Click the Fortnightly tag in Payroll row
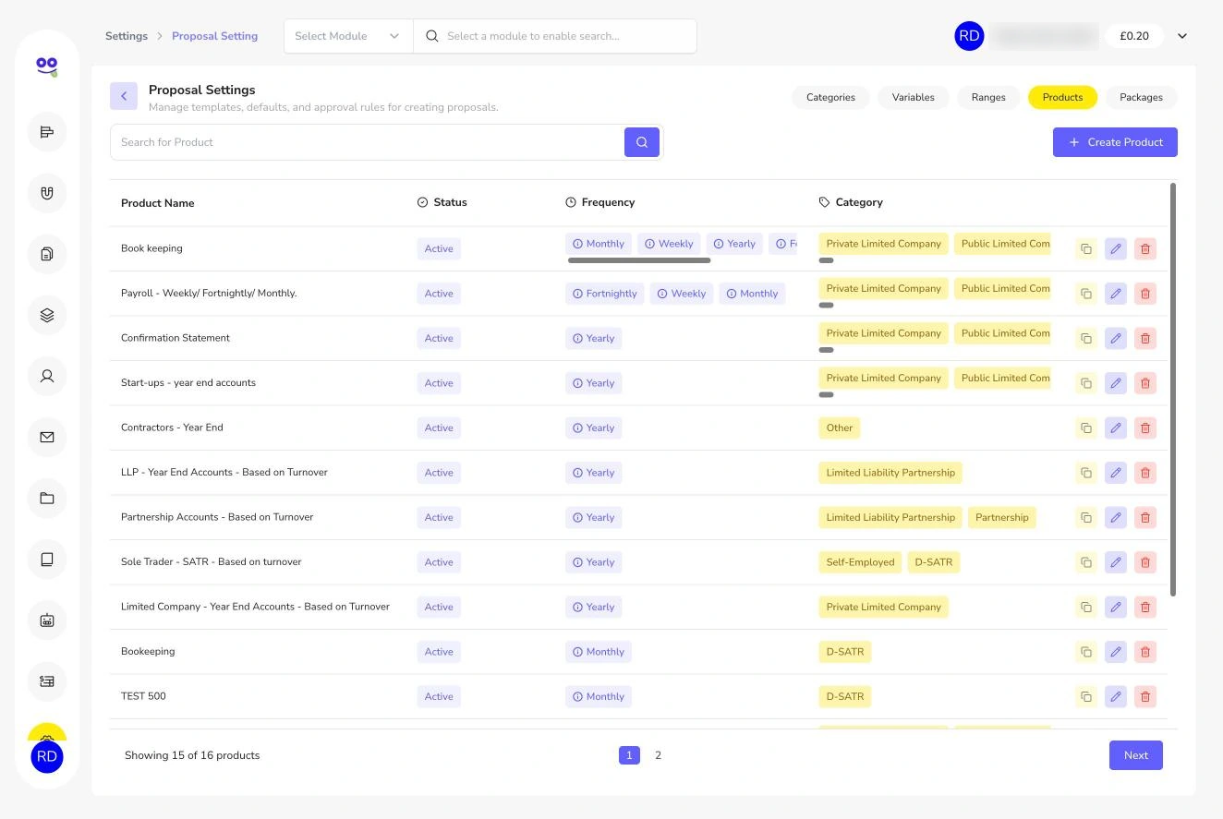 [605, 294]
